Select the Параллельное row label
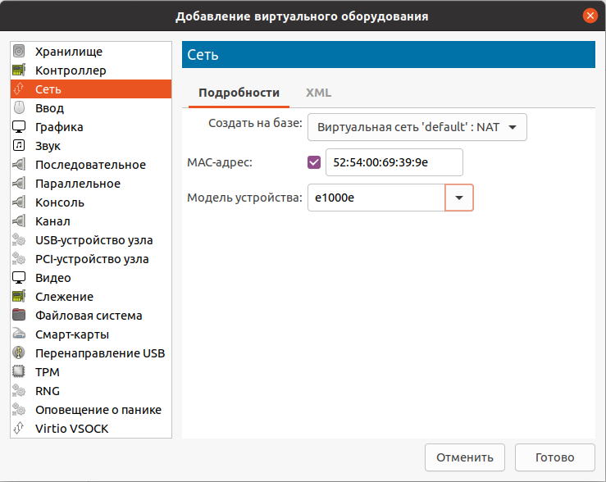 click(78, 184)
